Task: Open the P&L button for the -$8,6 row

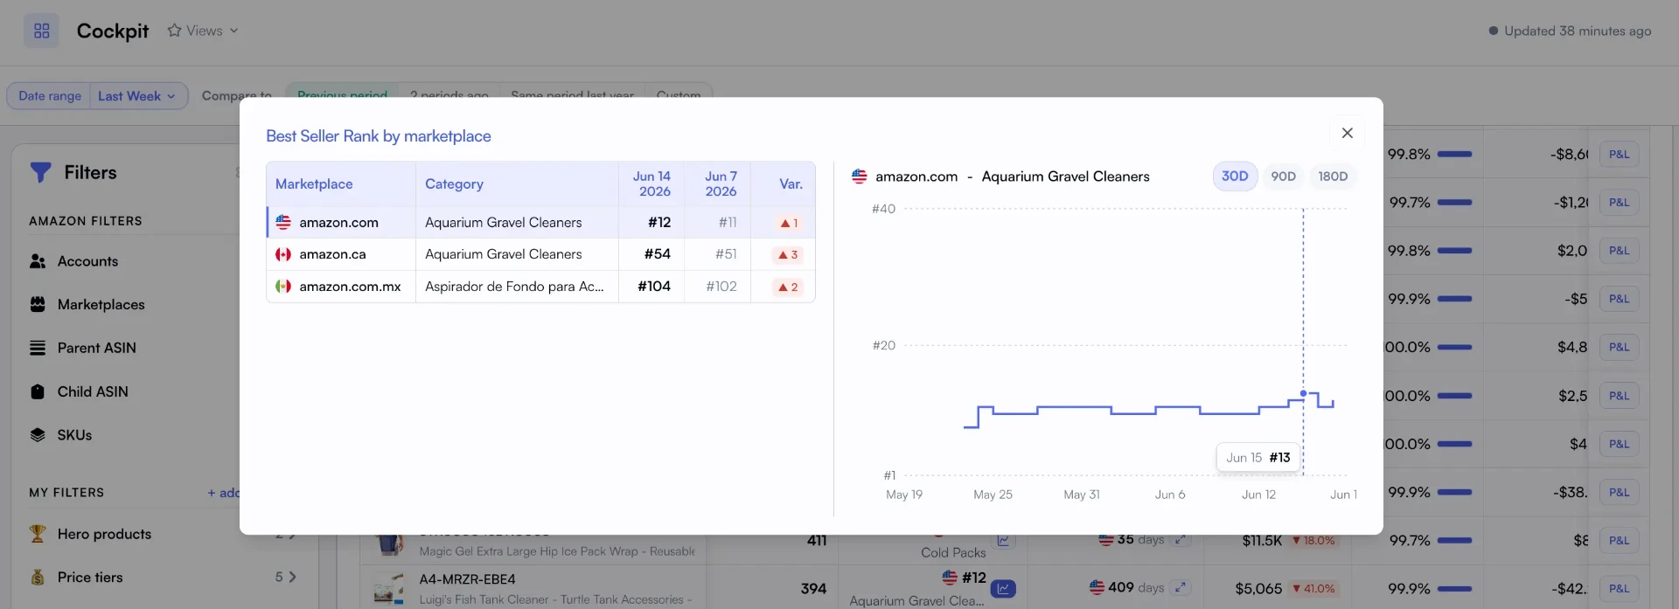Action: (x=1619, y=155)
